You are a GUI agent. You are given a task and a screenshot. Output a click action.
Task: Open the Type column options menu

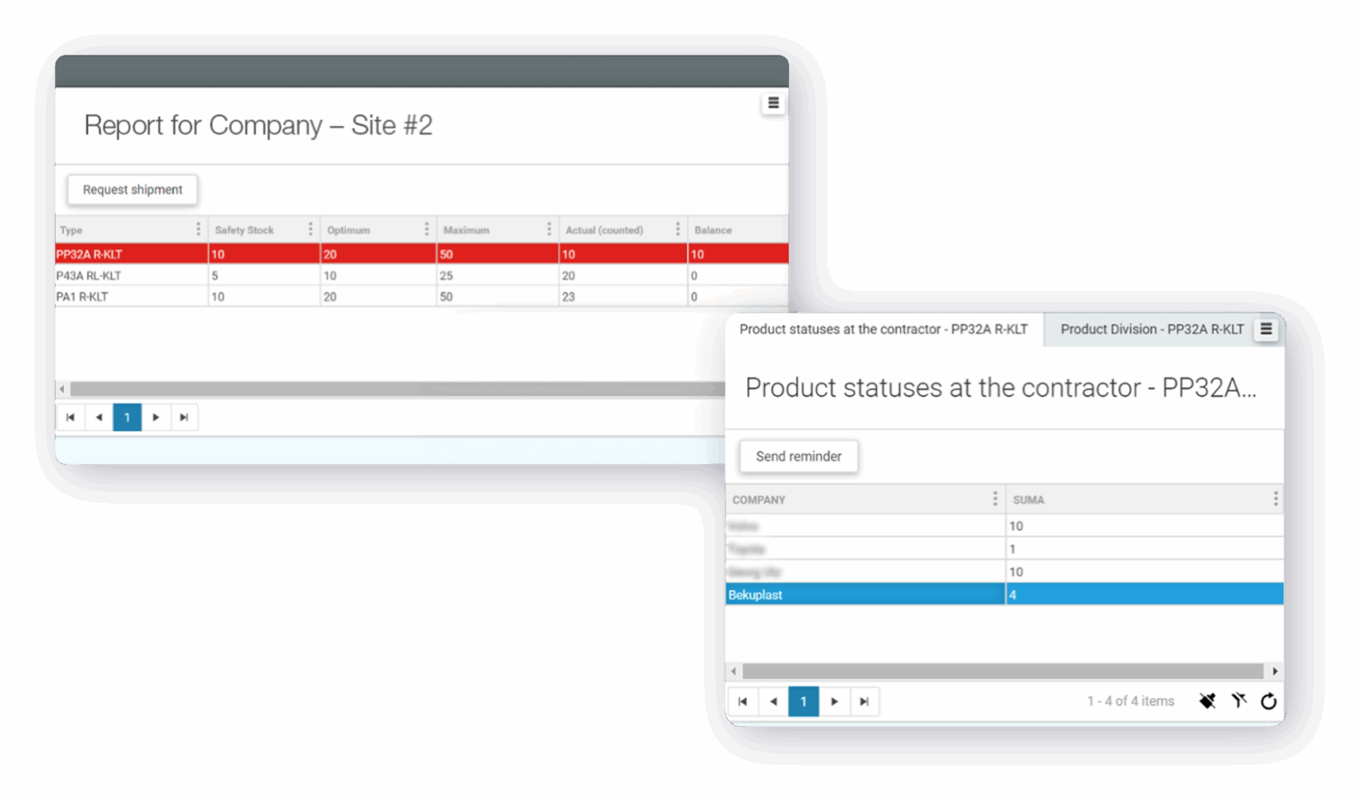(198, 230)
